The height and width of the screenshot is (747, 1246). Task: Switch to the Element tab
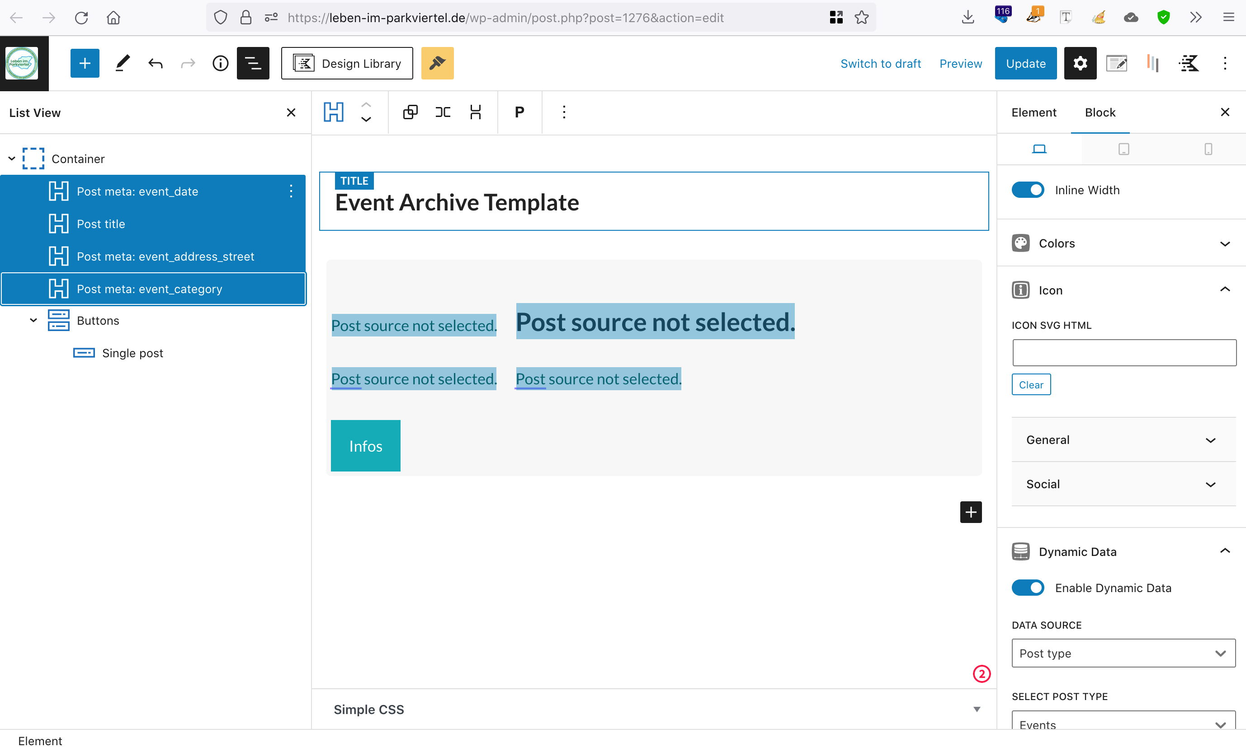pyautogui.click(x=1034, y=113)
